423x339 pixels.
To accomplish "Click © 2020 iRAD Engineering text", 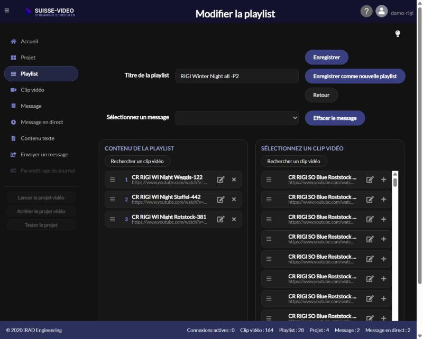I will (34, 330).
